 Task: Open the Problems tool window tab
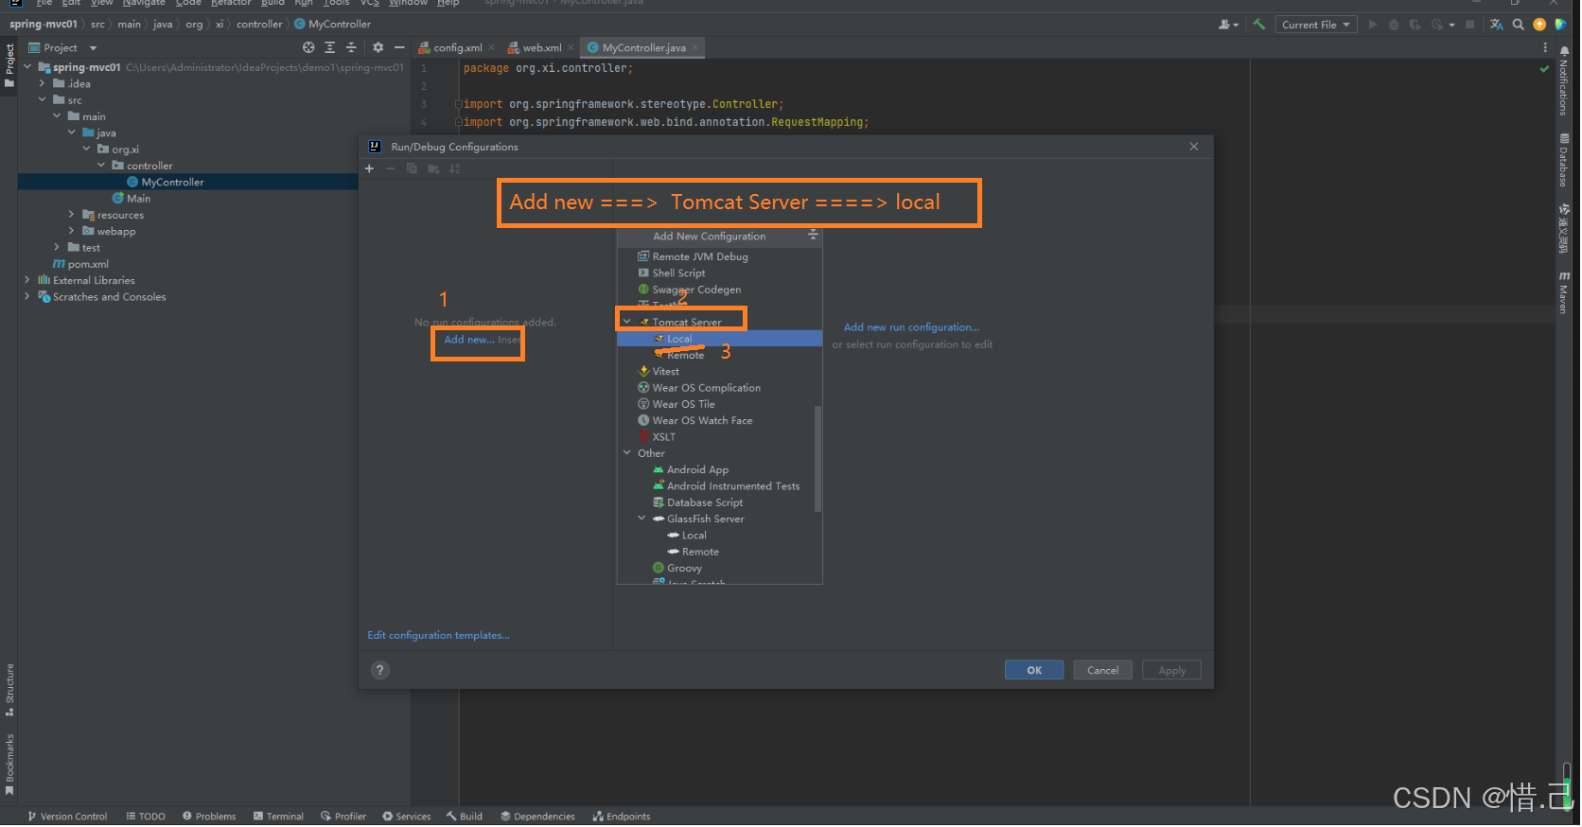point(209,817)
